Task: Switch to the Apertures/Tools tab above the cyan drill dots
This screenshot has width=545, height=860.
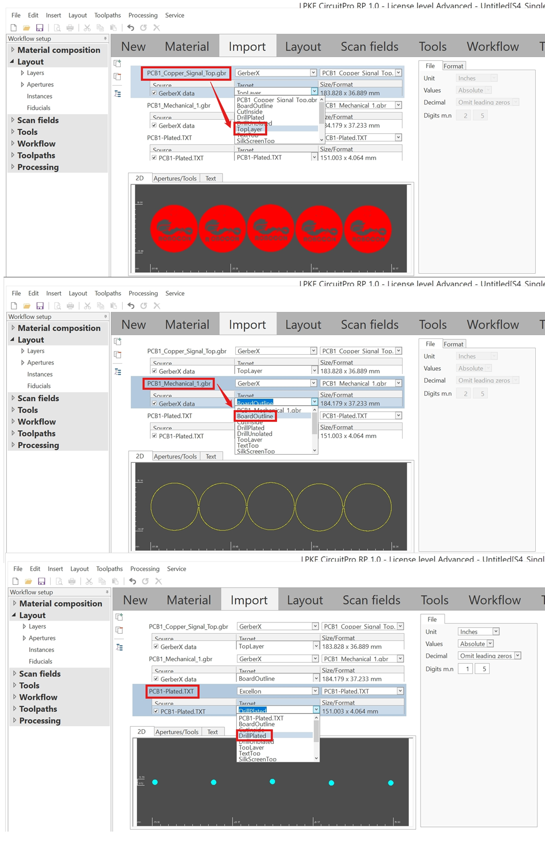Action: (177, 732)
